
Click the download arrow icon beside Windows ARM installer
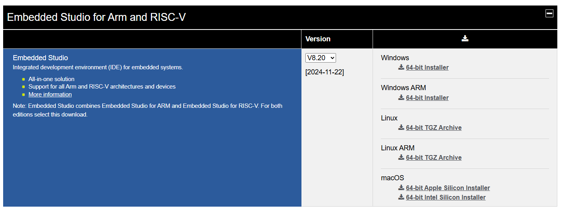[x=401, y=97]
